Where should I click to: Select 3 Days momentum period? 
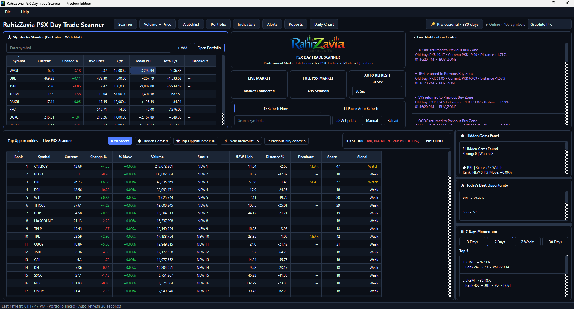click(472, 242)
